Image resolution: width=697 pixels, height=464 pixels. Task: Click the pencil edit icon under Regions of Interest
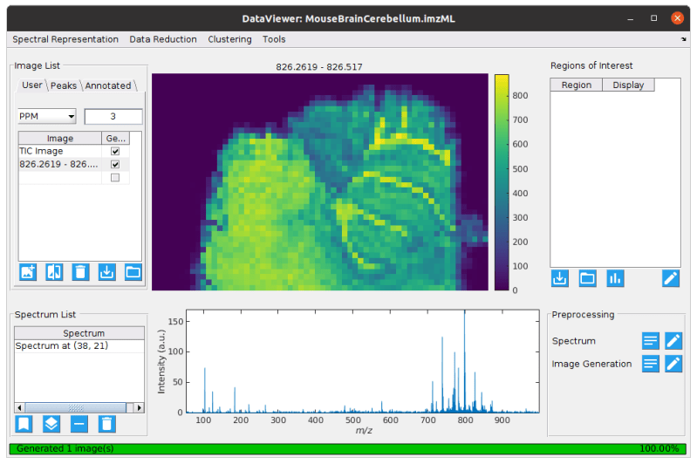tap(670, 279)
